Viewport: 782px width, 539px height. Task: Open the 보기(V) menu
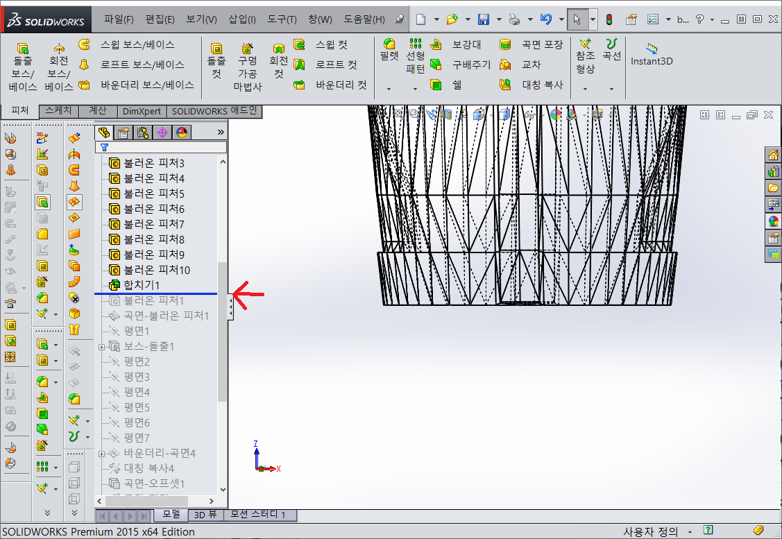click(x=201, y=19)
